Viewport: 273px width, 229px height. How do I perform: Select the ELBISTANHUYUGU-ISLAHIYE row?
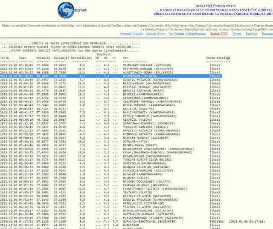(x=111, y=218)
